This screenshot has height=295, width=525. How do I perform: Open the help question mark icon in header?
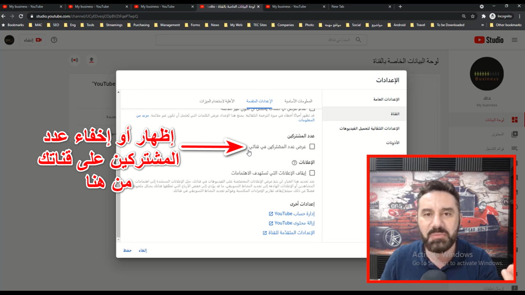tap(54, 40)
